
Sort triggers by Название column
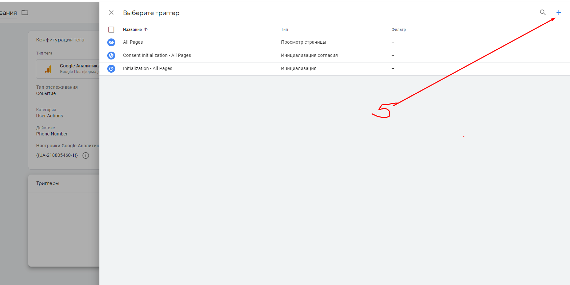(x=132, y=30)
